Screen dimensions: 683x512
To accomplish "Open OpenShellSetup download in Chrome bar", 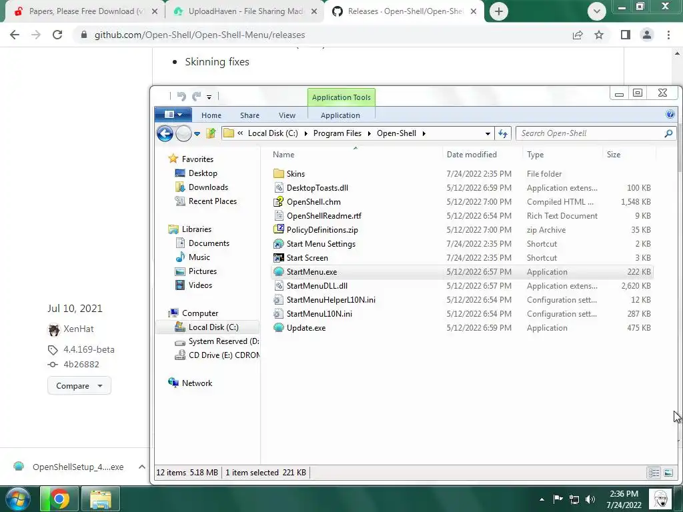I will [69, 467].
